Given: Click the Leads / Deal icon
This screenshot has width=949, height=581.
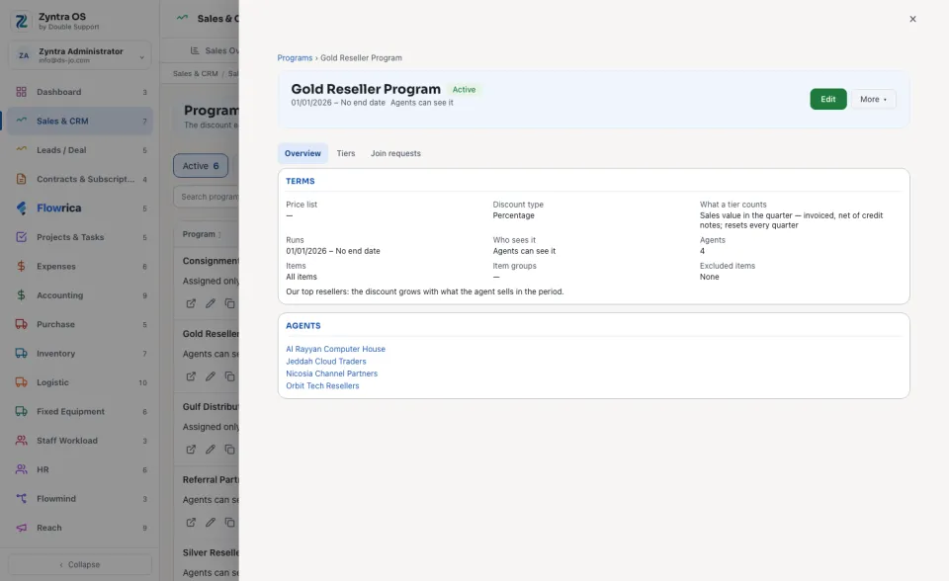Looking at the screenshot, I should click(x=21, y=149).
